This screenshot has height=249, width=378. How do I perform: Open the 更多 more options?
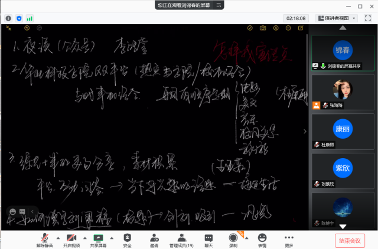point(289,240)
